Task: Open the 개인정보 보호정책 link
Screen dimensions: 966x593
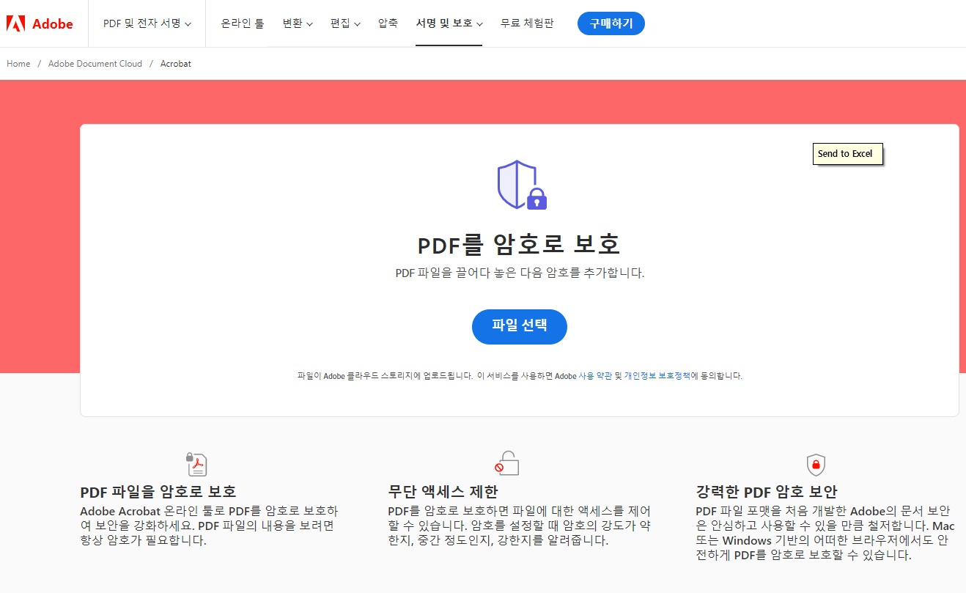Action: coord(657,376)
